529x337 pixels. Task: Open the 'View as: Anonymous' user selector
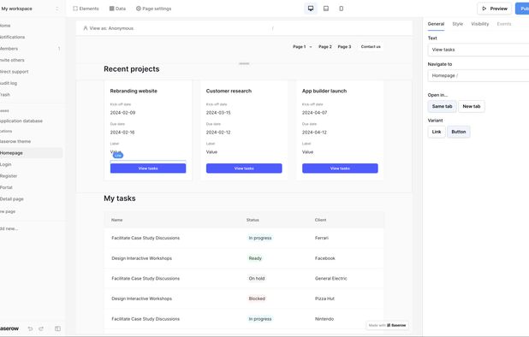pos(109,28)
